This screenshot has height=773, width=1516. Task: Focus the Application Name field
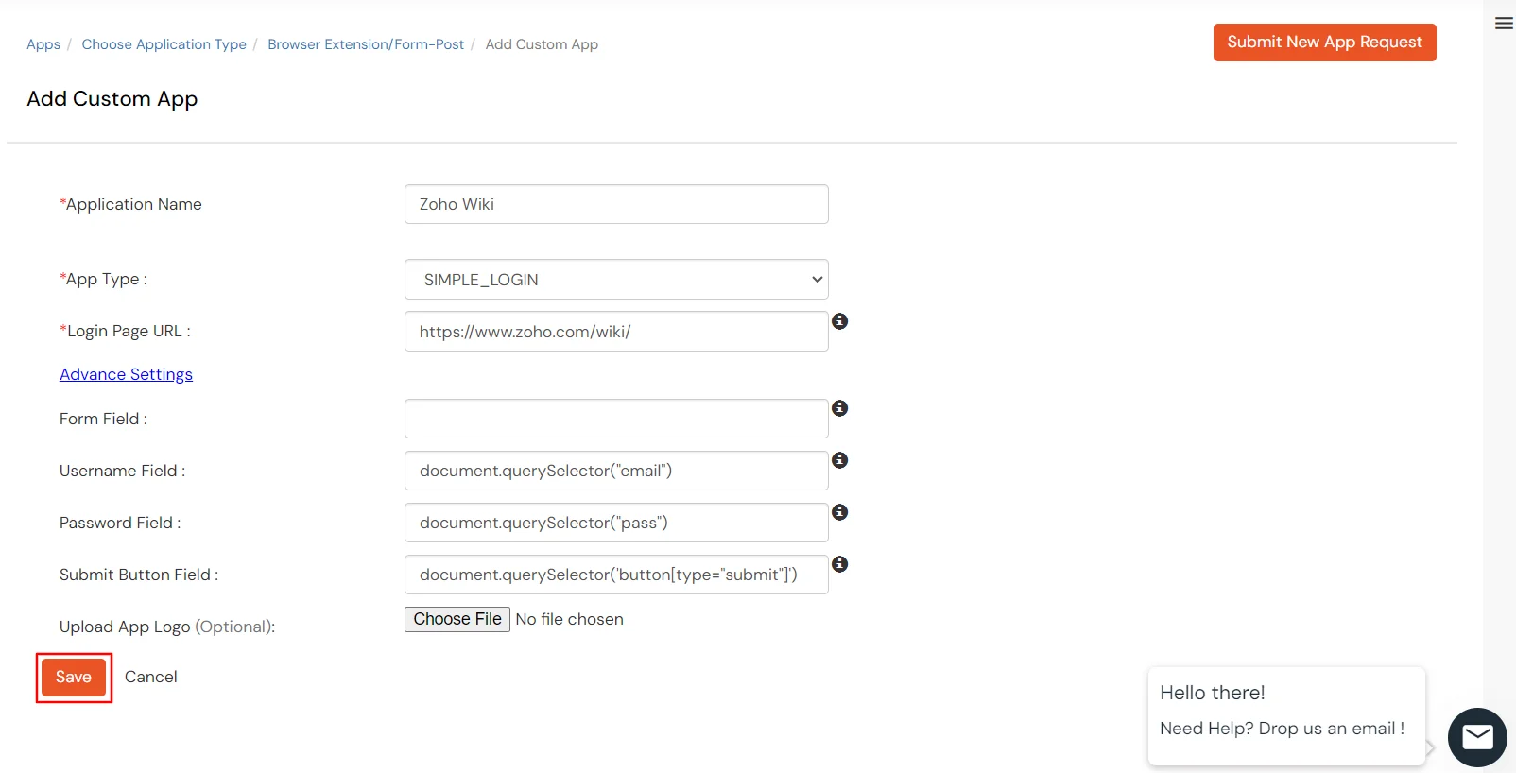click(x=616, y=204)
